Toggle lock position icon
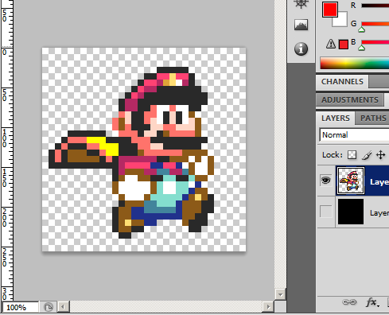This screenshot has height=315, width=389. click(x=381, y=155)
